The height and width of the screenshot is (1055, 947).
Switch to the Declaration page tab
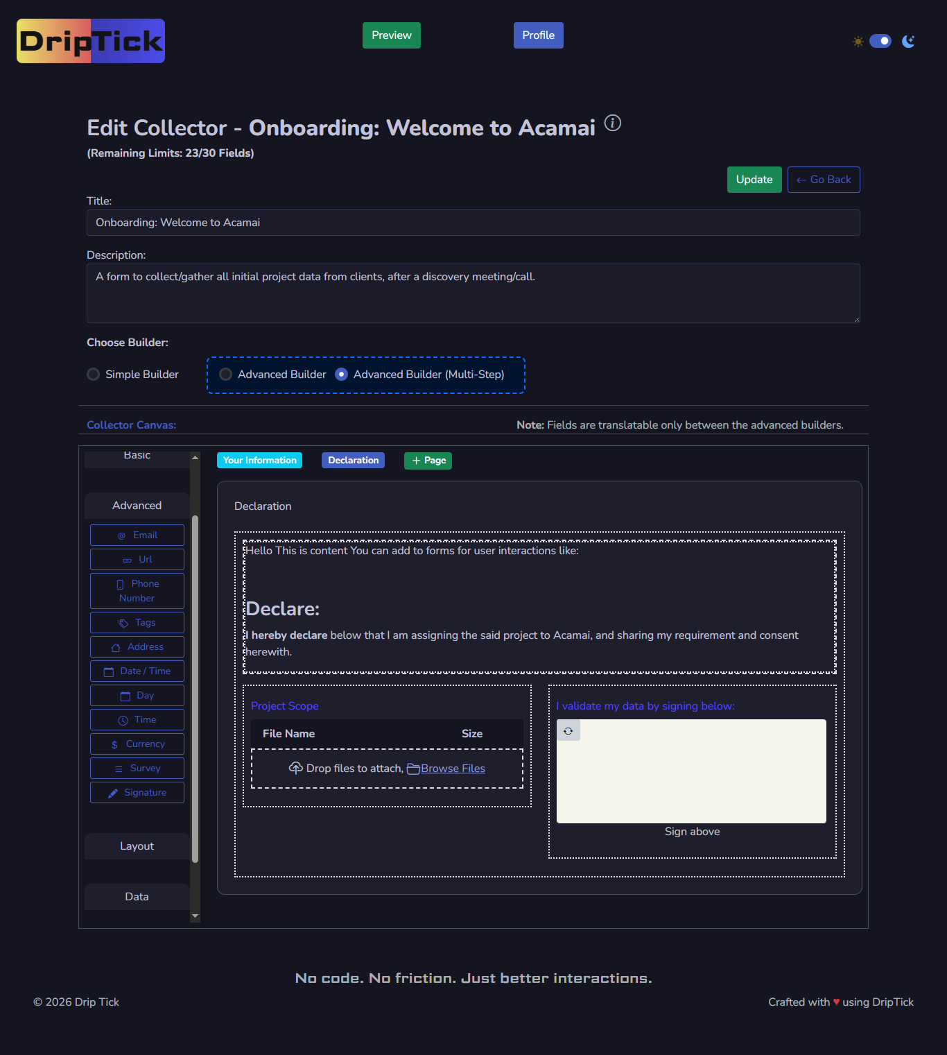(x=354, y=461)
